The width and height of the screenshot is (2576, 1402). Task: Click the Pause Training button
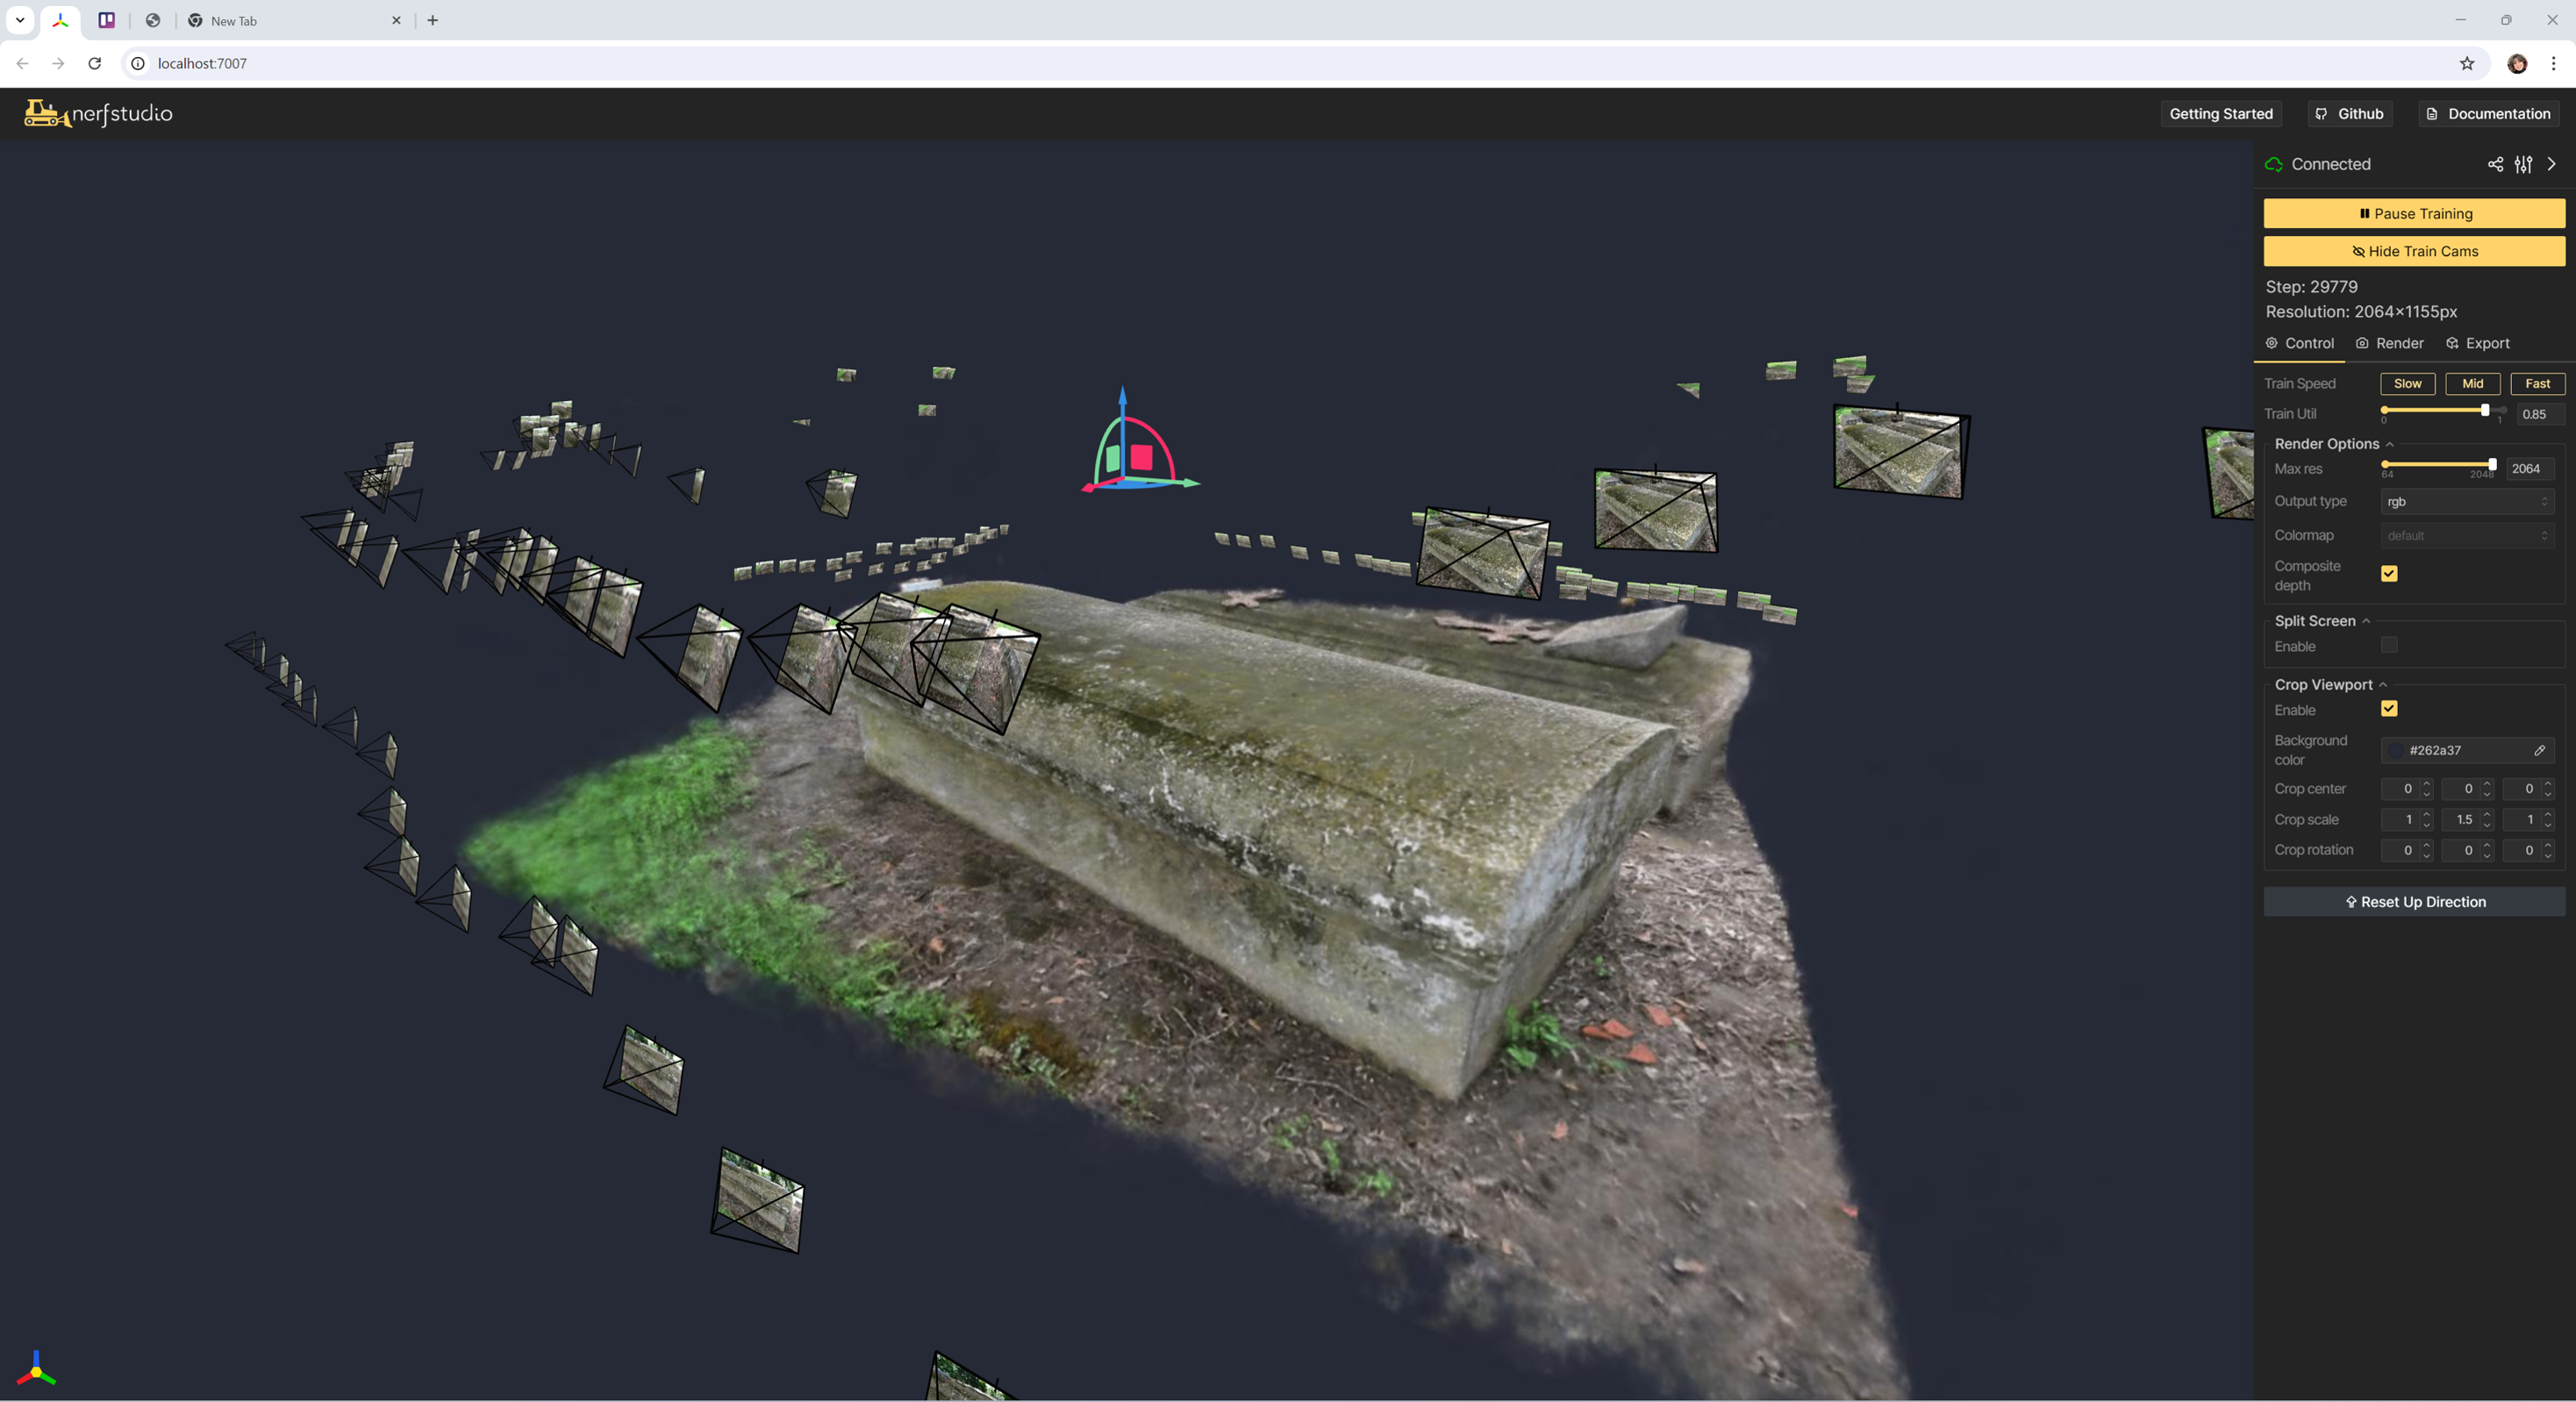2413,213
